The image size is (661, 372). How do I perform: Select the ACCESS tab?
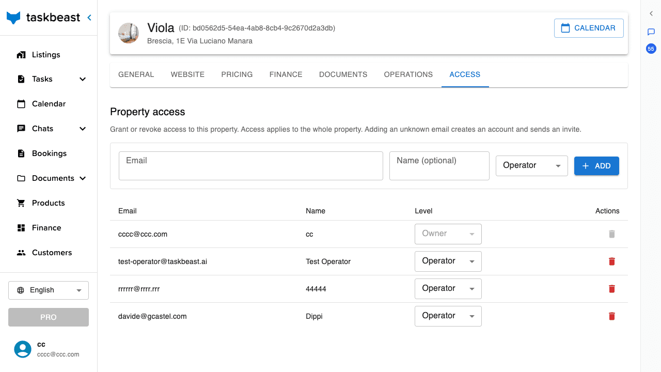465,74
